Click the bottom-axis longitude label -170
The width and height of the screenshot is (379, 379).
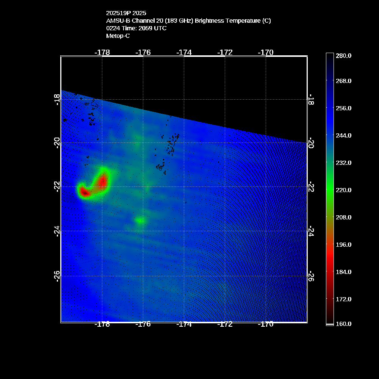coord(266,324)
